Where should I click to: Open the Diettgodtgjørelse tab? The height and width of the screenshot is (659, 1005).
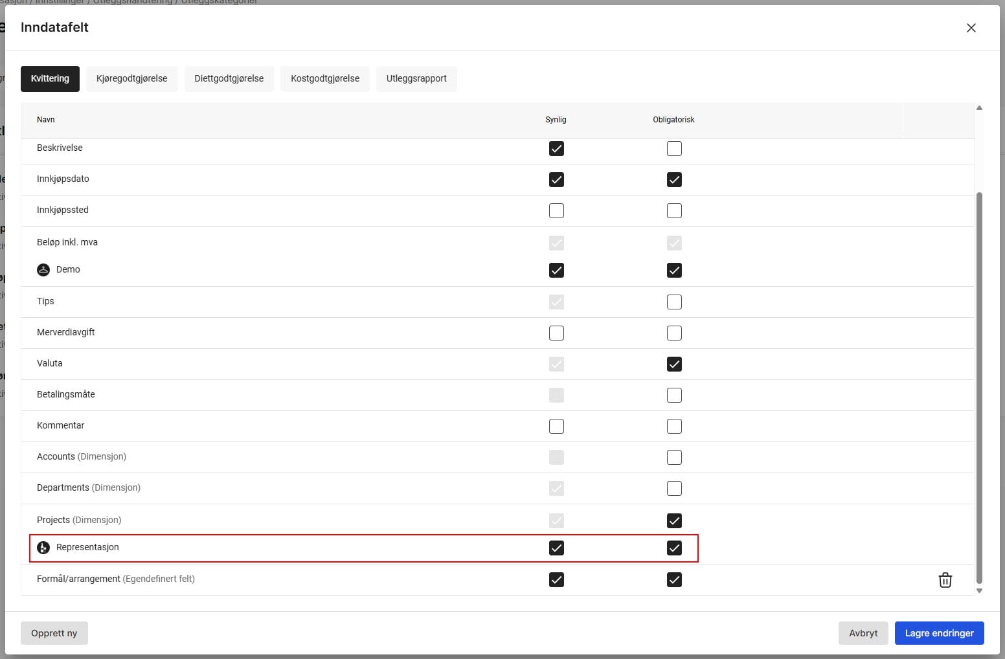[x=229, y=79]
